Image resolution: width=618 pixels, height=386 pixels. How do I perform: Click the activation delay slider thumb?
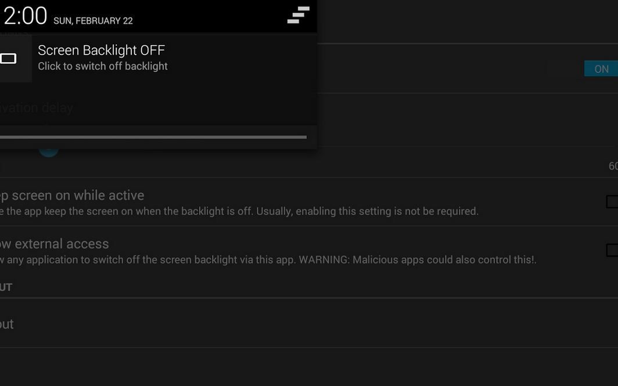point(49,149)
